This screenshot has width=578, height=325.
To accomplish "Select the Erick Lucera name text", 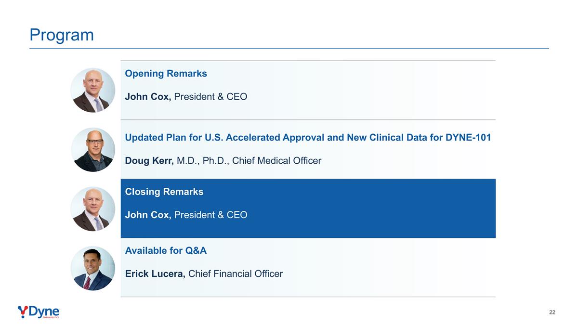I will 155,274.
